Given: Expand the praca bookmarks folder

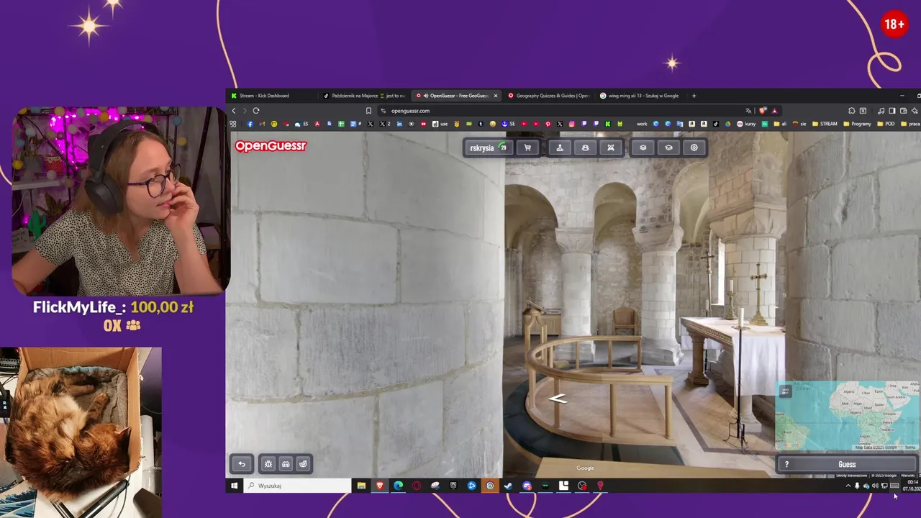Looking at the screenshot, I should (910, 124).
